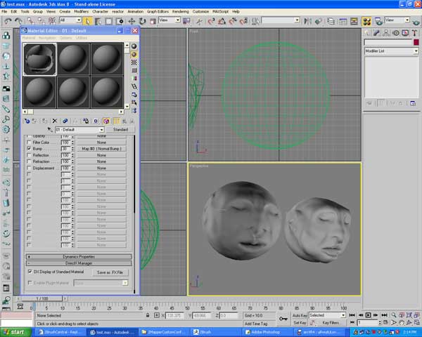Open the Display command panel tab

coord(405,33)
